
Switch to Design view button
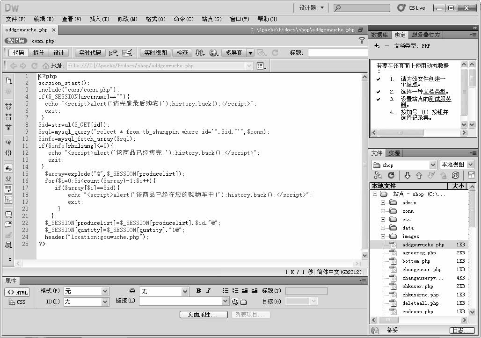[x=58, y=53]
